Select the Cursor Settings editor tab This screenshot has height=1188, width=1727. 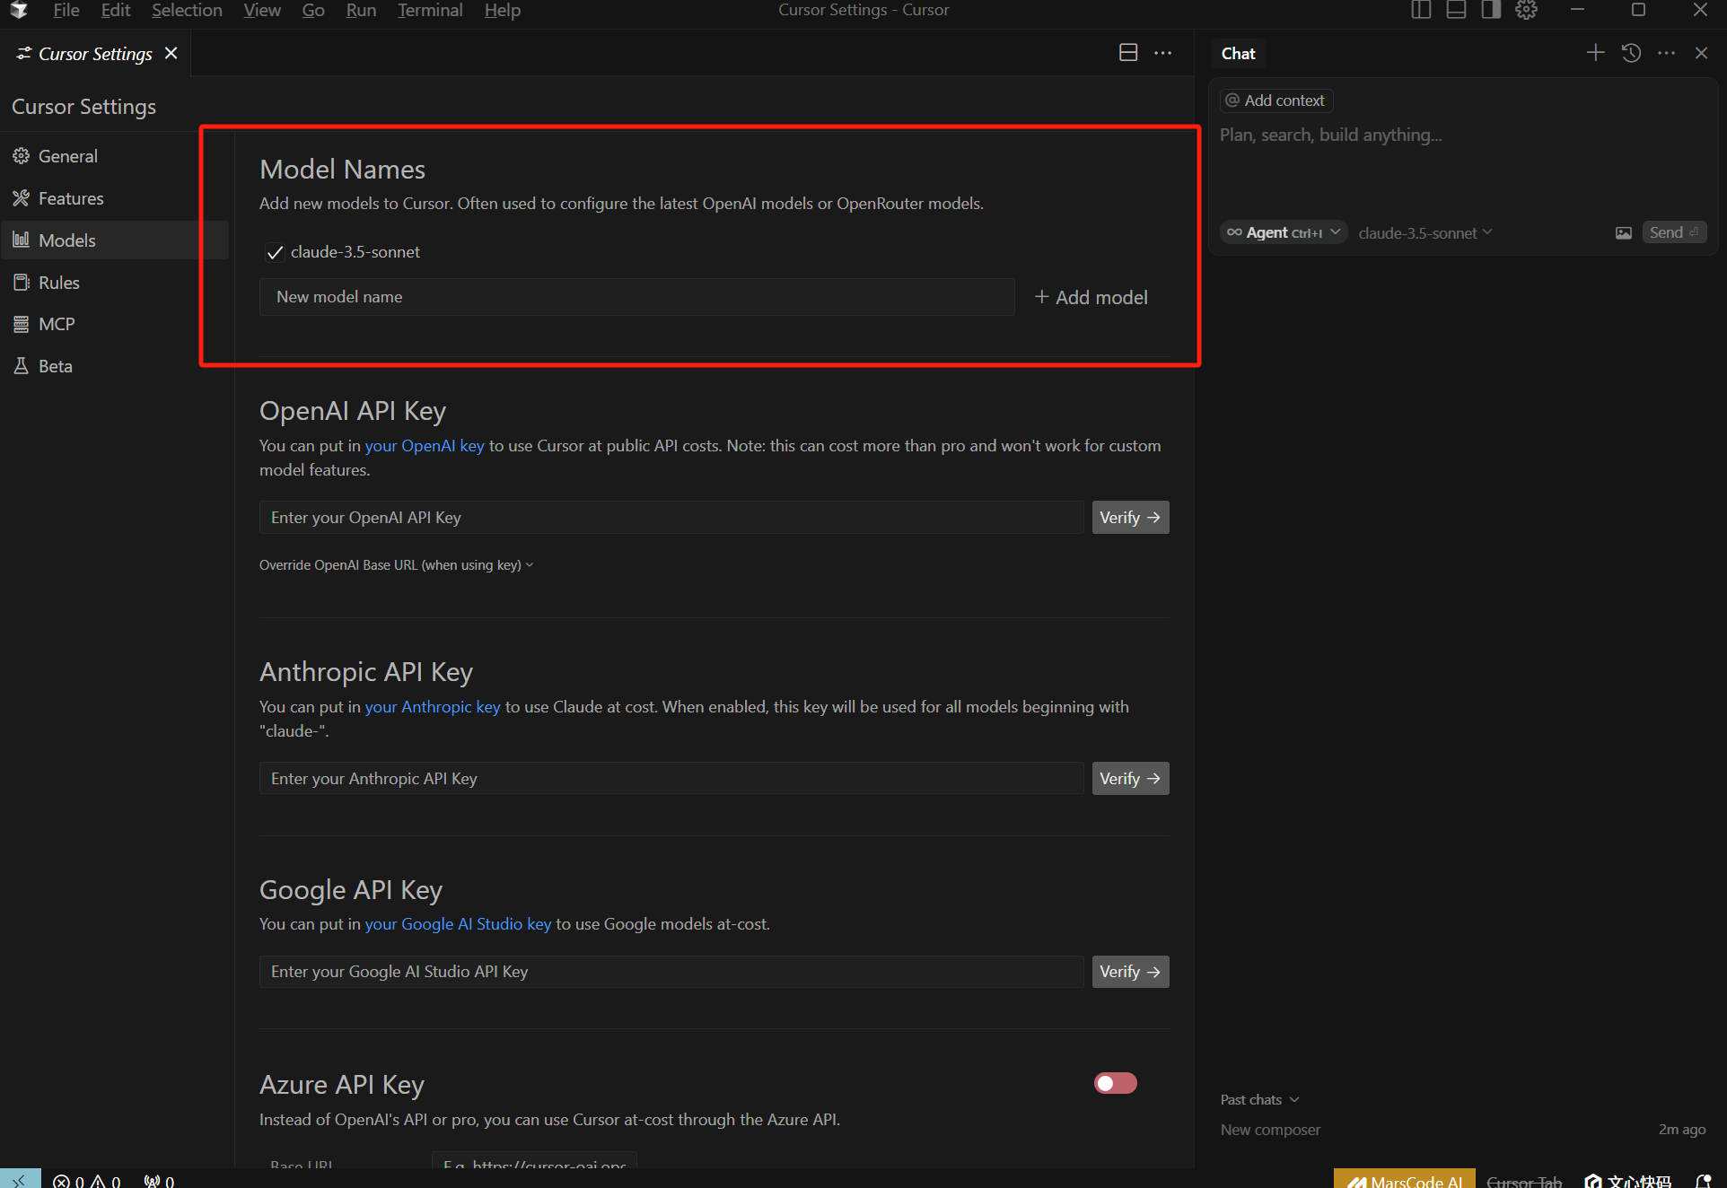tap(95, 54)
